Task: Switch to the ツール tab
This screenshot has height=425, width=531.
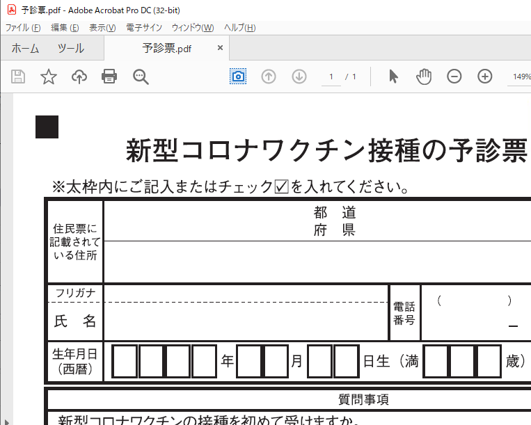Action: pyautogui.click(x=70, y=49)
